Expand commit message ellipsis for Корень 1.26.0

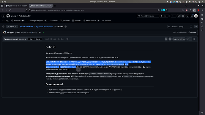click(x=40, y=33)
